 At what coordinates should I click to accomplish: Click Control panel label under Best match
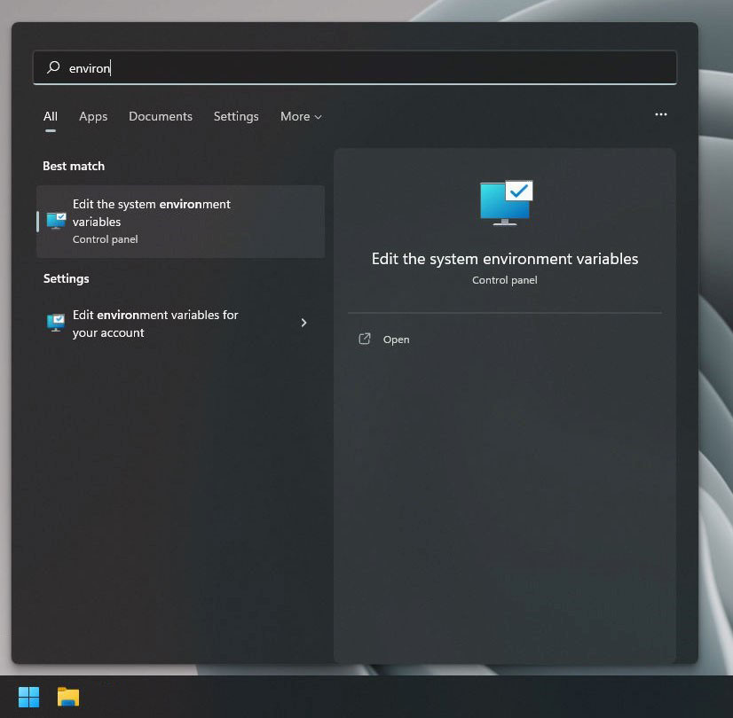coord(105,238)
